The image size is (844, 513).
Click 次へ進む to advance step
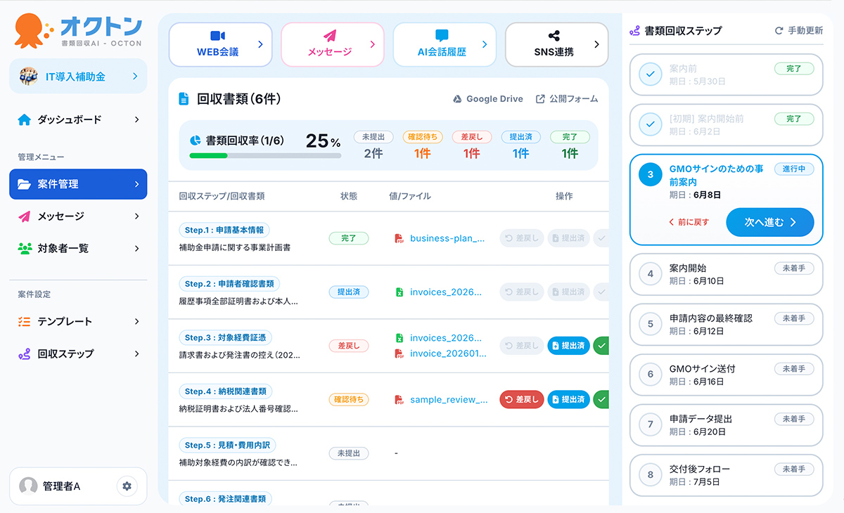(x=770, y=222)
